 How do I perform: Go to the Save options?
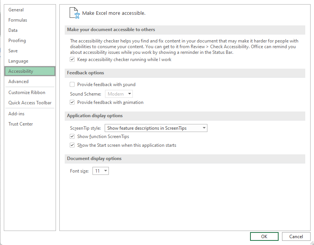(x=30, y=51)
